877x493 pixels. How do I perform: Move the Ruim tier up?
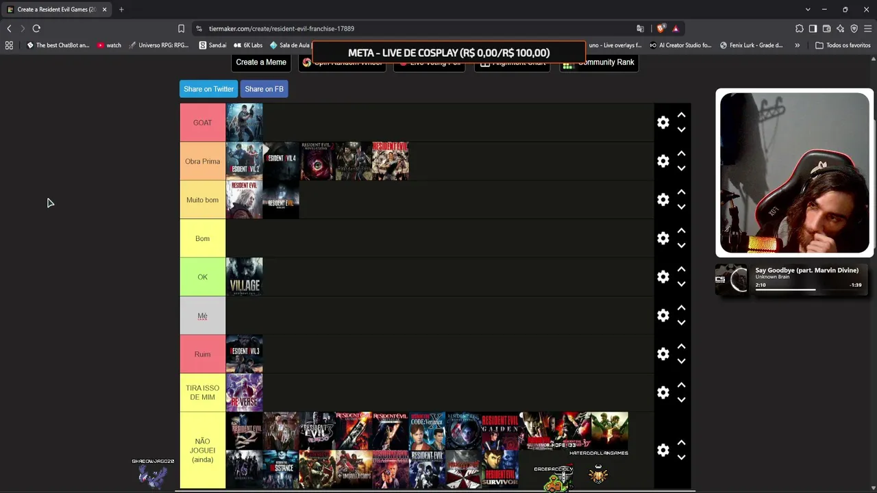[x=681, y=347]
